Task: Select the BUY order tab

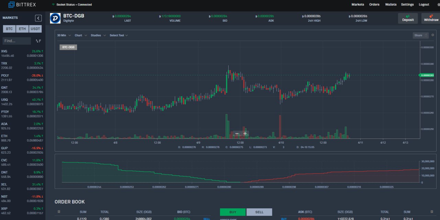Action: click(x=233, y=212)
